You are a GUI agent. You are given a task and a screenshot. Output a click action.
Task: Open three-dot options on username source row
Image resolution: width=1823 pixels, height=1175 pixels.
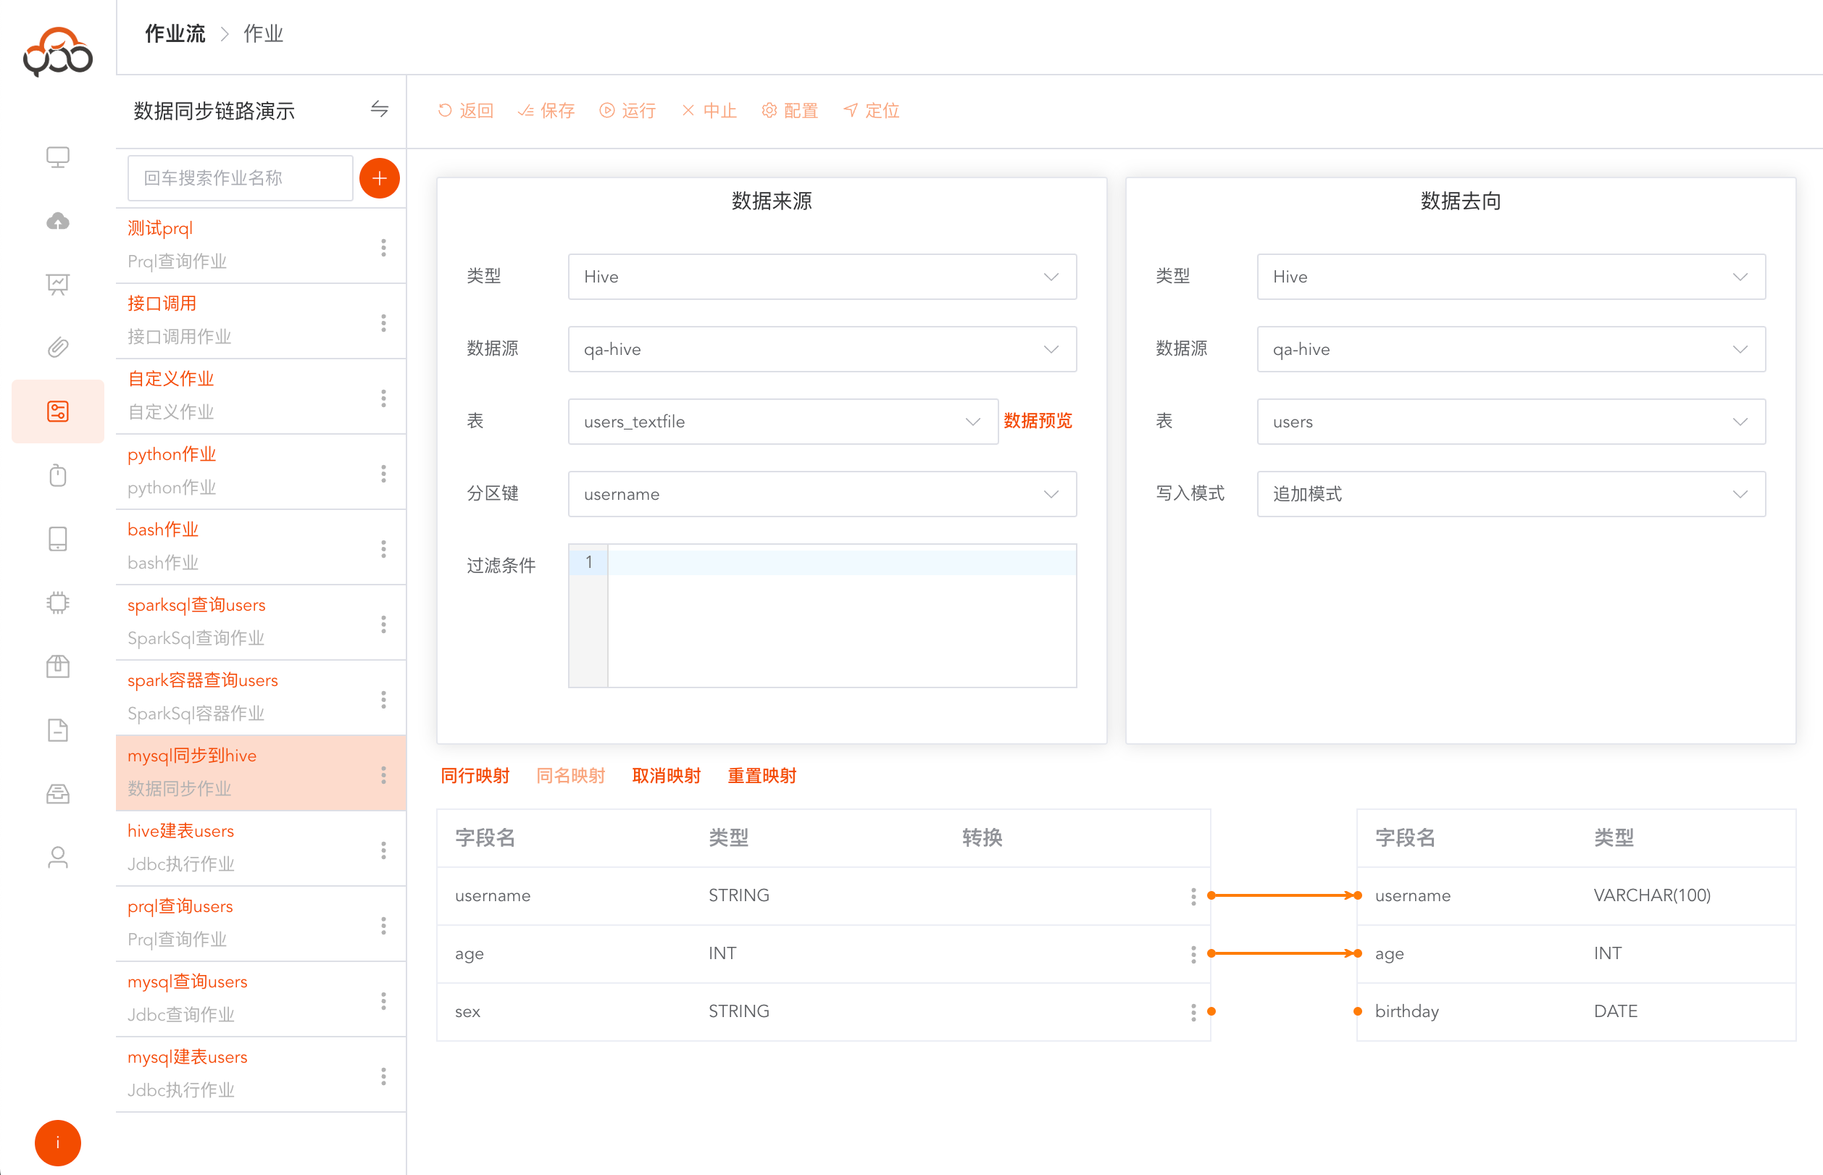point(1193,896)
